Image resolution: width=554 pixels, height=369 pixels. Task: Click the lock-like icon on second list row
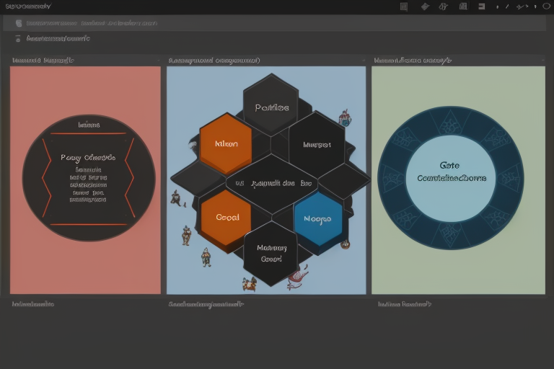(19, 38)
